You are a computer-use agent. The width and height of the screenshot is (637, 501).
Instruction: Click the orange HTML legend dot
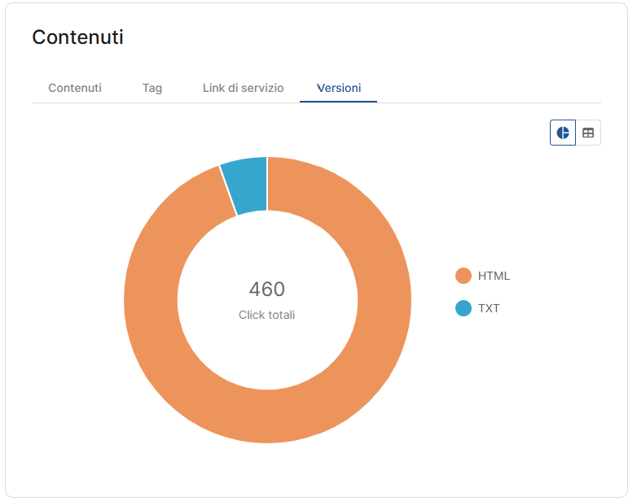pos(463,276)
